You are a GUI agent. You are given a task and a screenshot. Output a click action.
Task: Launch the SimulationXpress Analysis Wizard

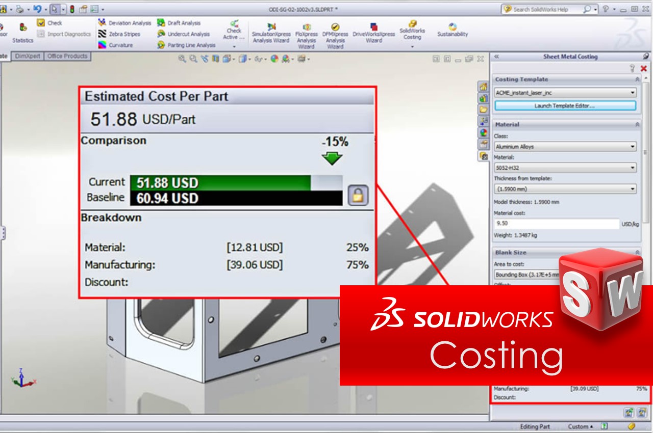pos(271,32)
